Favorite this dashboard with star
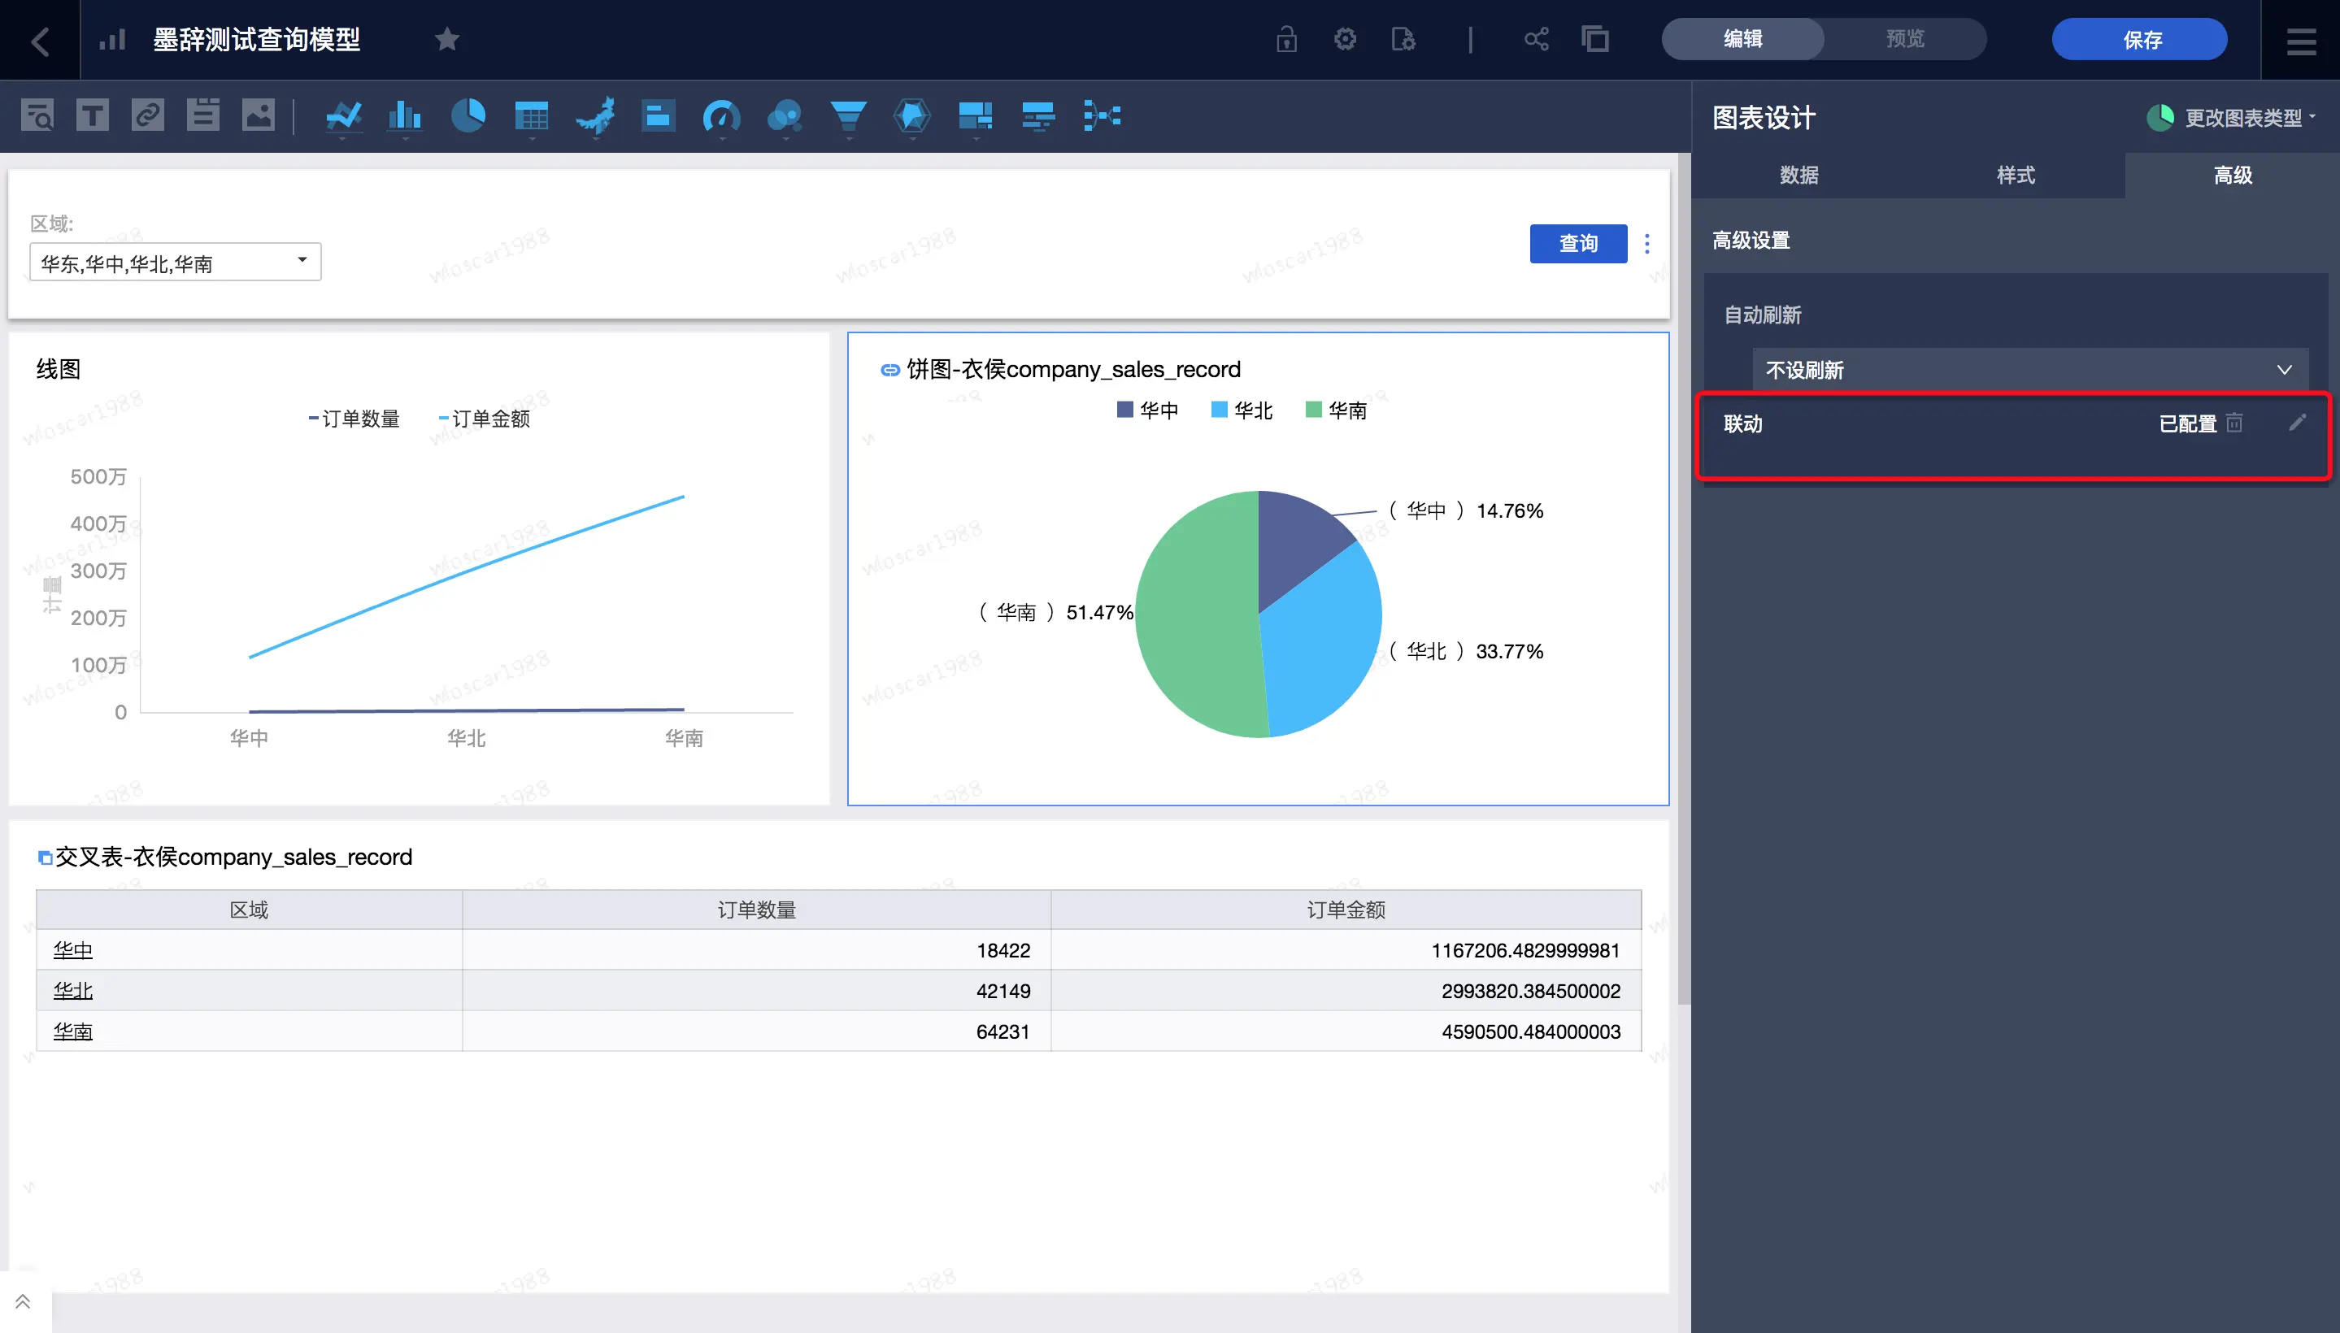2340x1333 pixels. pyautogui.click(x=447, y=39)
